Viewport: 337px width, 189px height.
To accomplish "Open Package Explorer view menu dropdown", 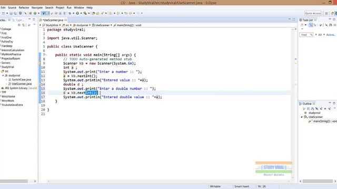I will tap(34, 25).
